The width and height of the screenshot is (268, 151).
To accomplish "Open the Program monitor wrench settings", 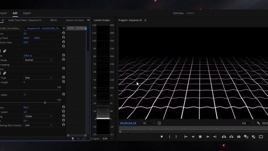I will pos(258,123).
